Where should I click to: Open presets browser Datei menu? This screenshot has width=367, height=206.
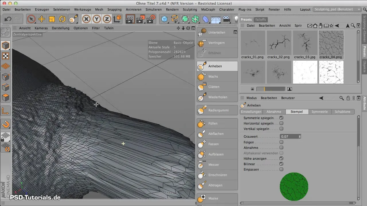coord(251,25)
